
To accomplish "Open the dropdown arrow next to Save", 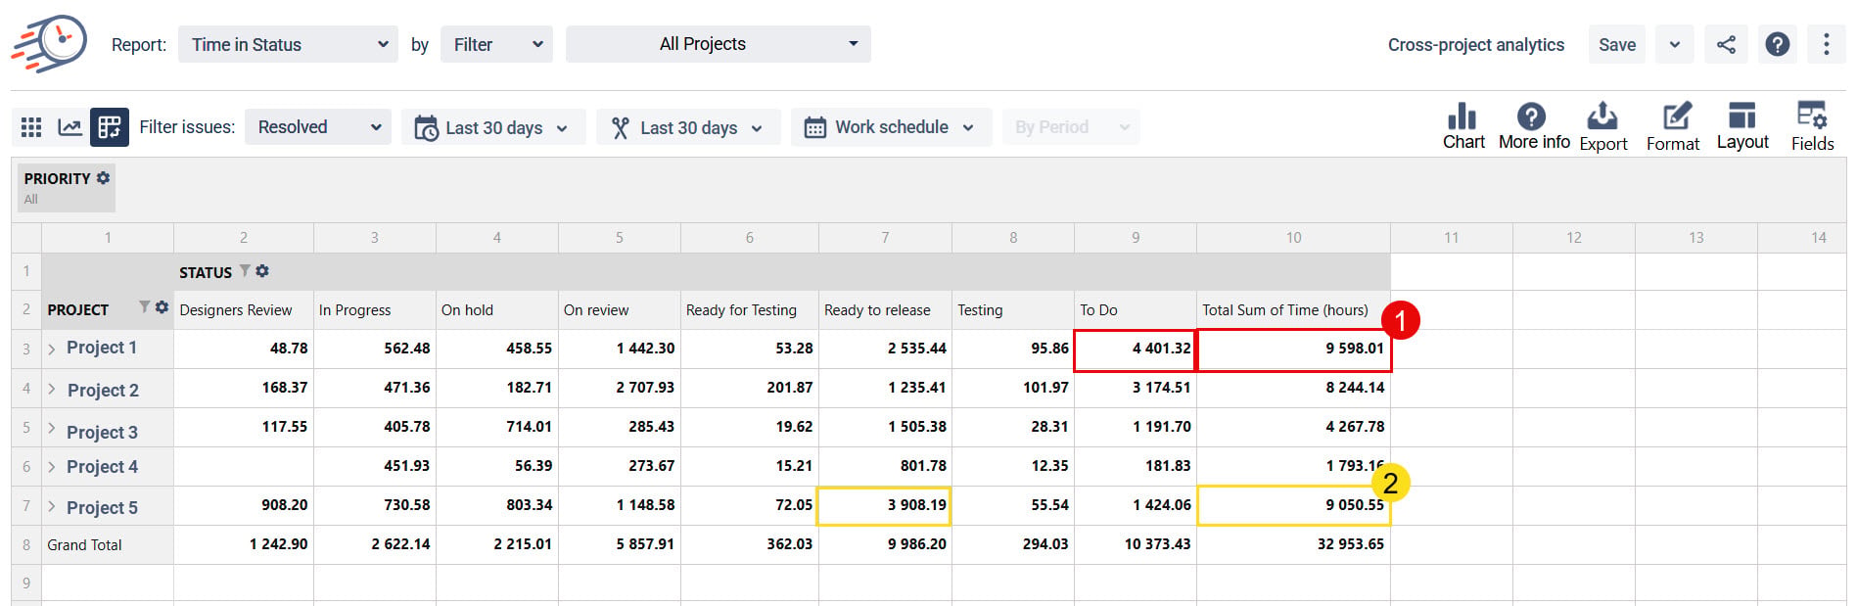I will (x=1675, y=45).
